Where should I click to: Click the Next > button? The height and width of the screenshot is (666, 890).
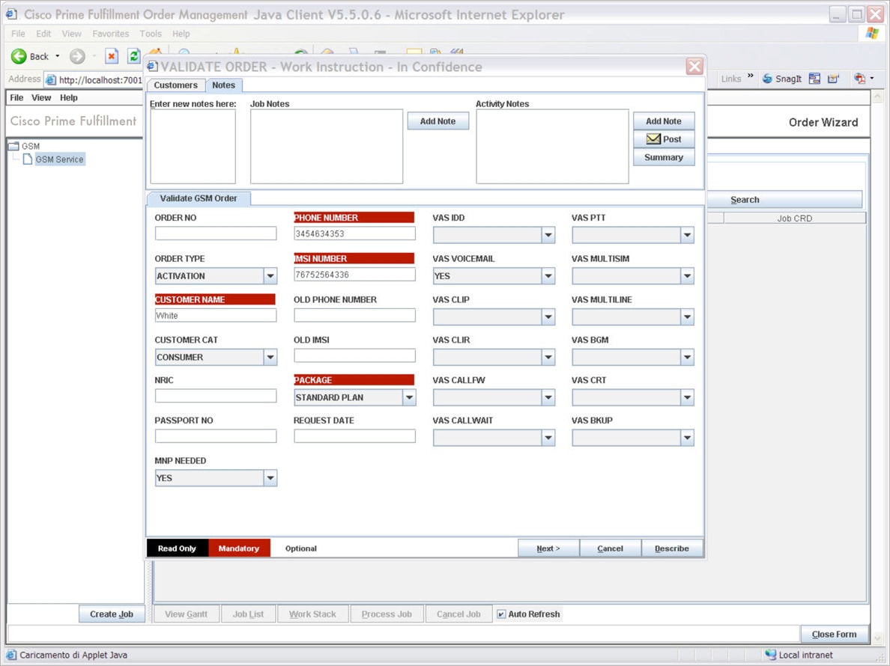coord(548,548)
